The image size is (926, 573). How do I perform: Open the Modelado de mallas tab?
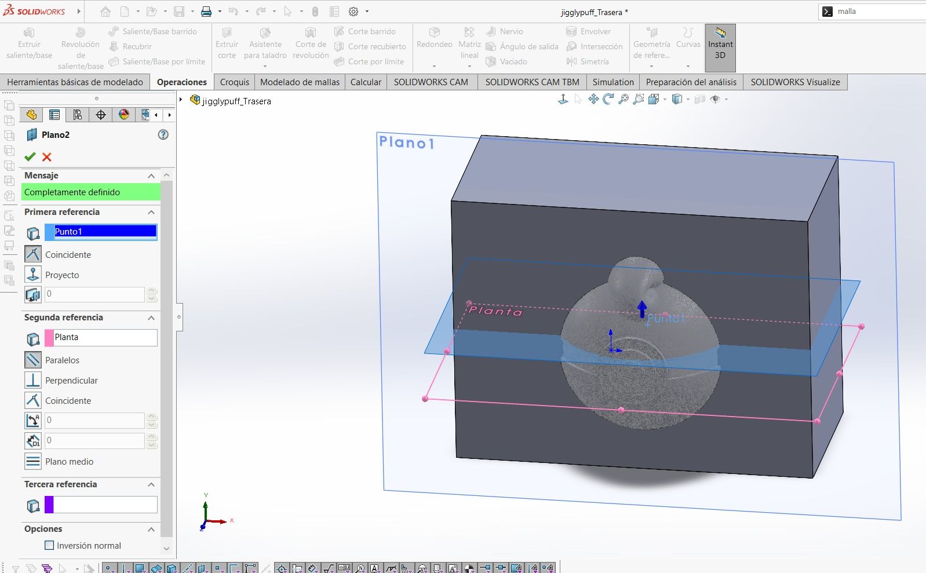[300, 82]
